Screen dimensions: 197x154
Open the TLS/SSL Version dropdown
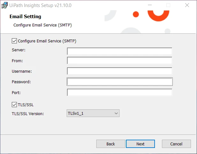pos(93,113)
